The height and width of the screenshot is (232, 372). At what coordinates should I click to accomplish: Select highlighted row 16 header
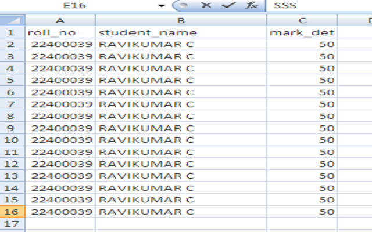pyautogui.click(x=12, y=212)
